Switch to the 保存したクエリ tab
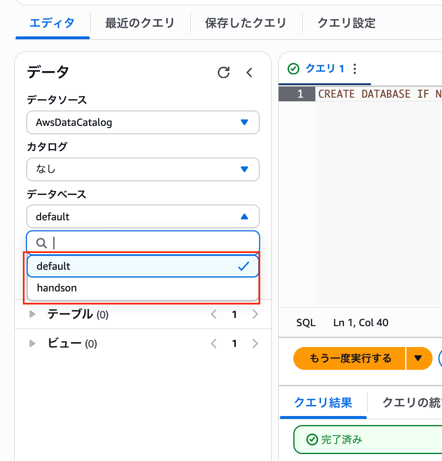Viewport: 442px width, 461px height. pos(246,23)
